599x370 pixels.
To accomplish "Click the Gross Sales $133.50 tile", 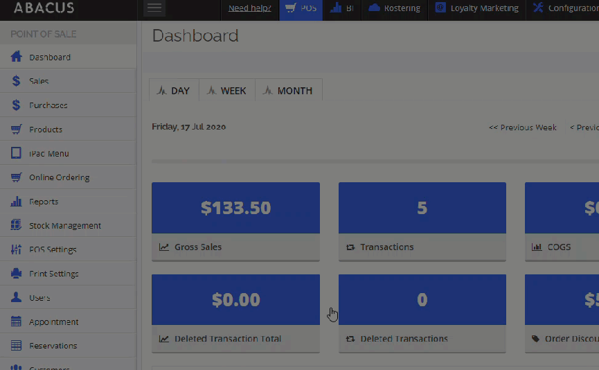I will coord(235,208).
